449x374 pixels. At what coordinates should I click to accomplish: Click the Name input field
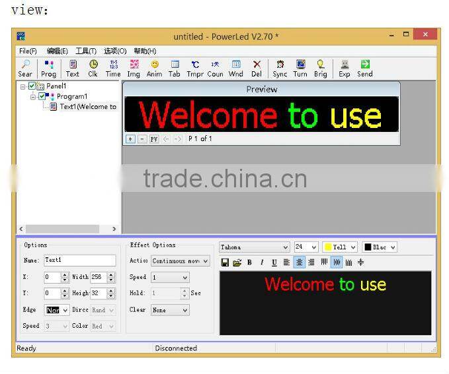(79, 261)
